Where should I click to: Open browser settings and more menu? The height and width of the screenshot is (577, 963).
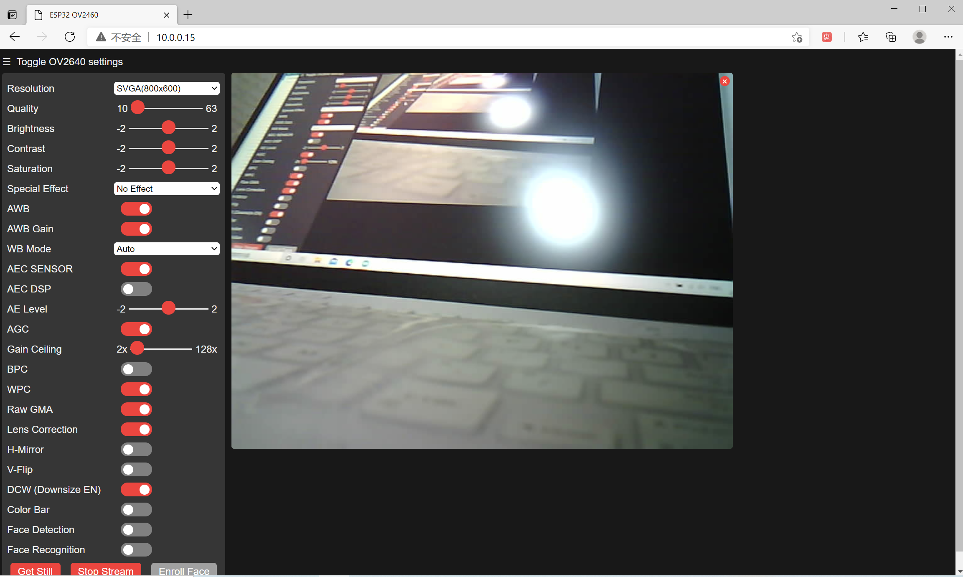point(948,37)
